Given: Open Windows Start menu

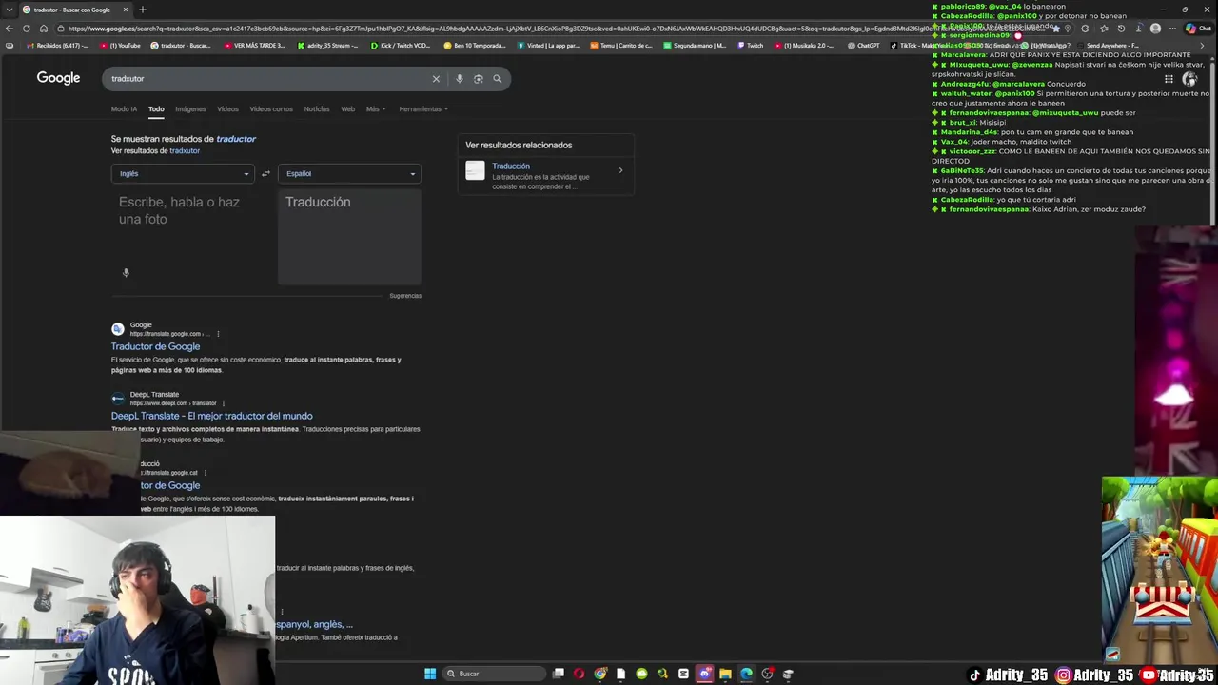Looking at the screenshot, I should 430,674.
